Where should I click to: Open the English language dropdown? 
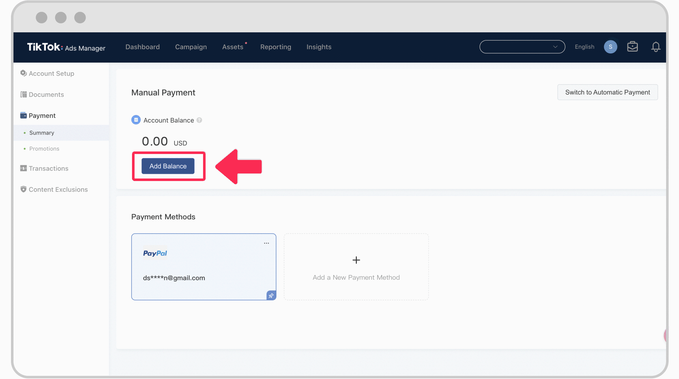point(584,47)
